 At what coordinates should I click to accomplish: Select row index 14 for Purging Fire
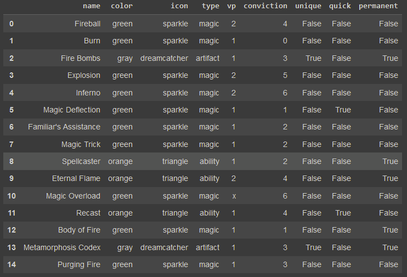pyautogui.click(x=12, y=264)
